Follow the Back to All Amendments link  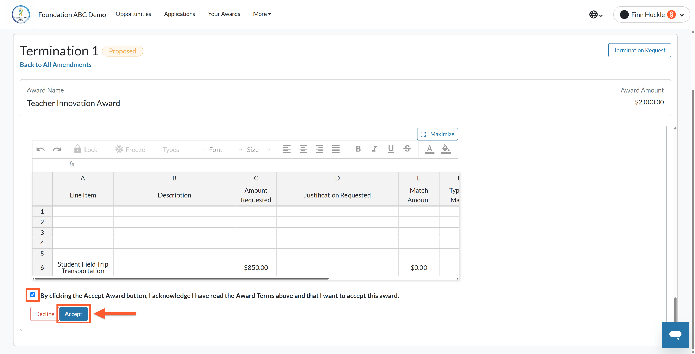(x=56, y=65)
